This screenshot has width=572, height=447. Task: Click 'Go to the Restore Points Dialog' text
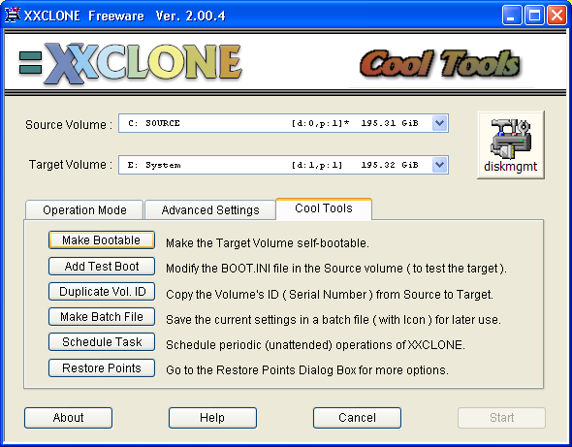point(307,370)
